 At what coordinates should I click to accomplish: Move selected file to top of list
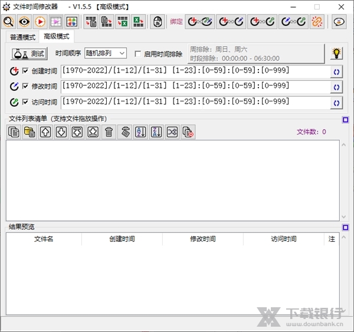pyautogui.click(x=77, y=132)
